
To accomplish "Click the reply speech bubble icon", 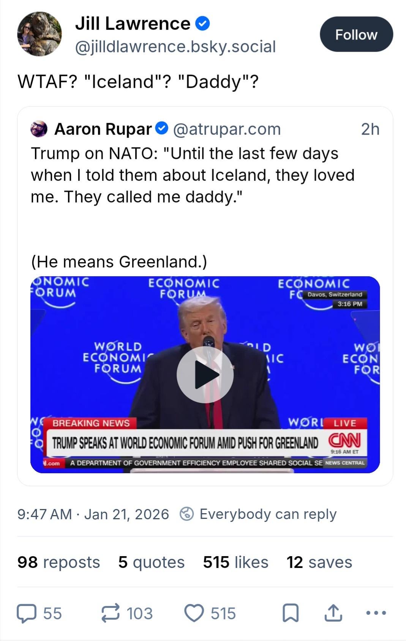I will coord(27,613).
